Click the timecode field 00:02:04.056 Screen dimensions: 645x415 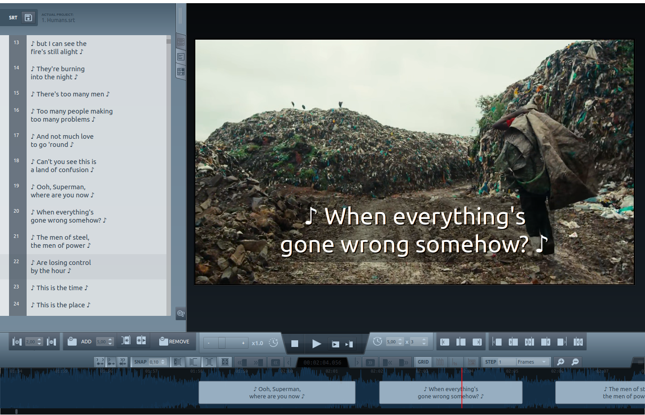322,362
